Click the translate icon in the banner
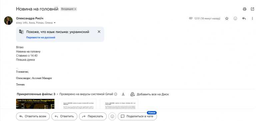Image resolution: width=256 pixels, height=121 pixels. 21,32
